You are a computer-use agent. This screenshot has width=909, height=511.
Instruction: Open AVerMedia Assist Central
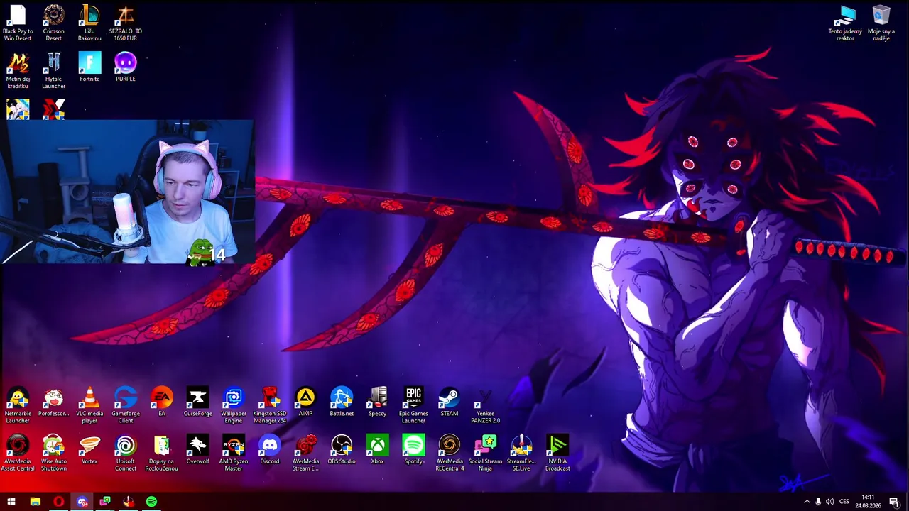pyautogui.click(x=18, y=453)
